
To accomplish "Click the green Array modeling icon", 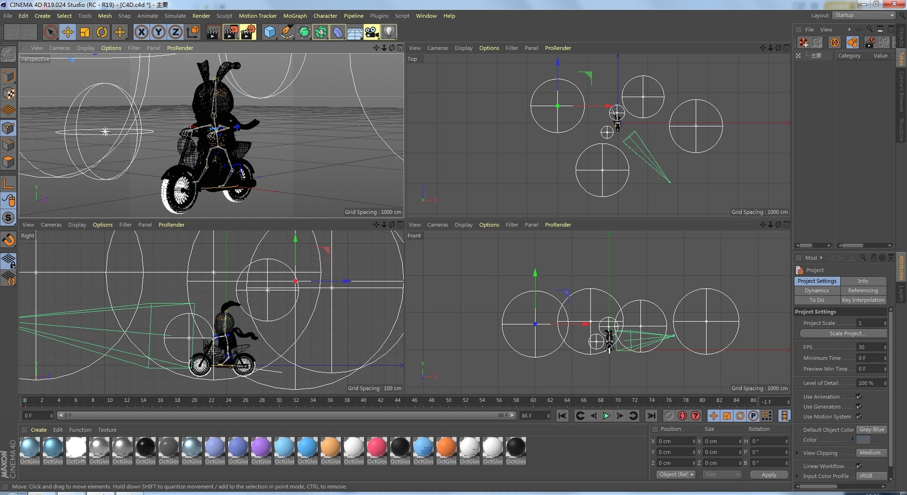I will click(321, 32).
